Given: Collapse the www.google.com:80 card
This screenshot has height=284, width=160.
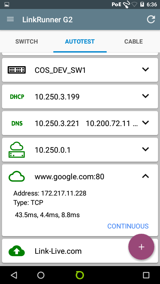Looking at the screenshot, I should tap(145, 176).
